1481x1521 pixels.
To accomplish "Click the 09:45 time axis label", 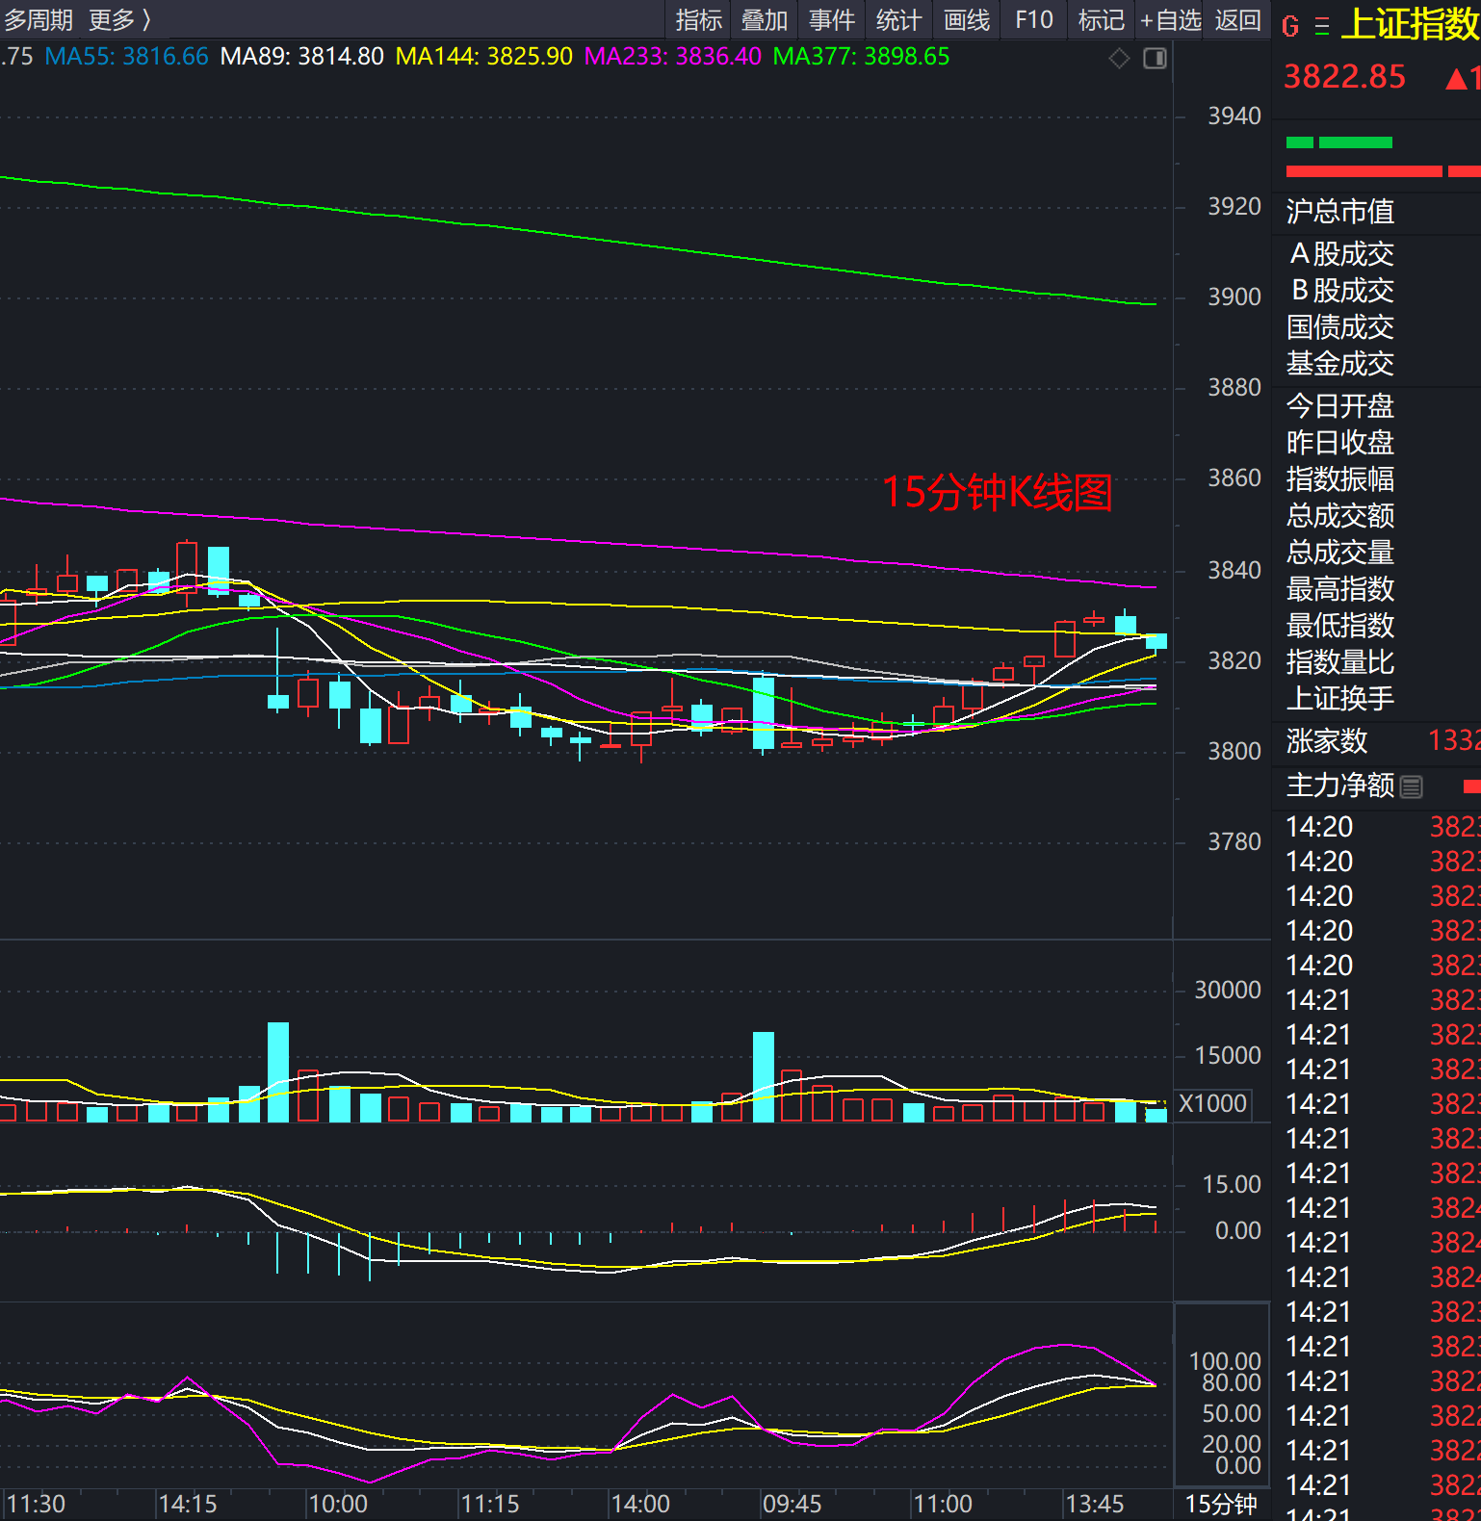I will (792, 1504).
